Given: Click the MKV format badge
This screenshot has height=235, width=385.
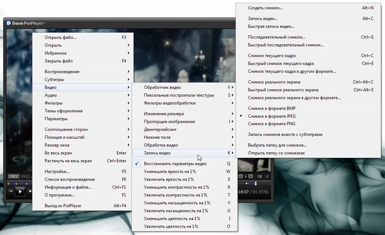Looking at the screenshot, I should pyautogui.click(x=14, y=177).
